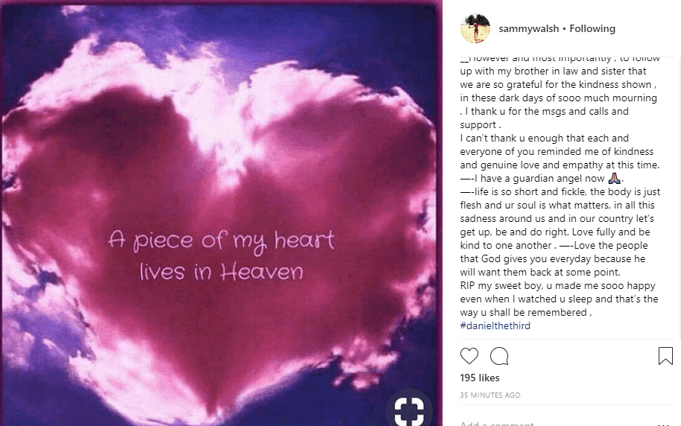The height and width of the screenshot is (426, 681).
Task: Open the "35 MINUTES AGO" timestamp
Action: tap(490, 395)
